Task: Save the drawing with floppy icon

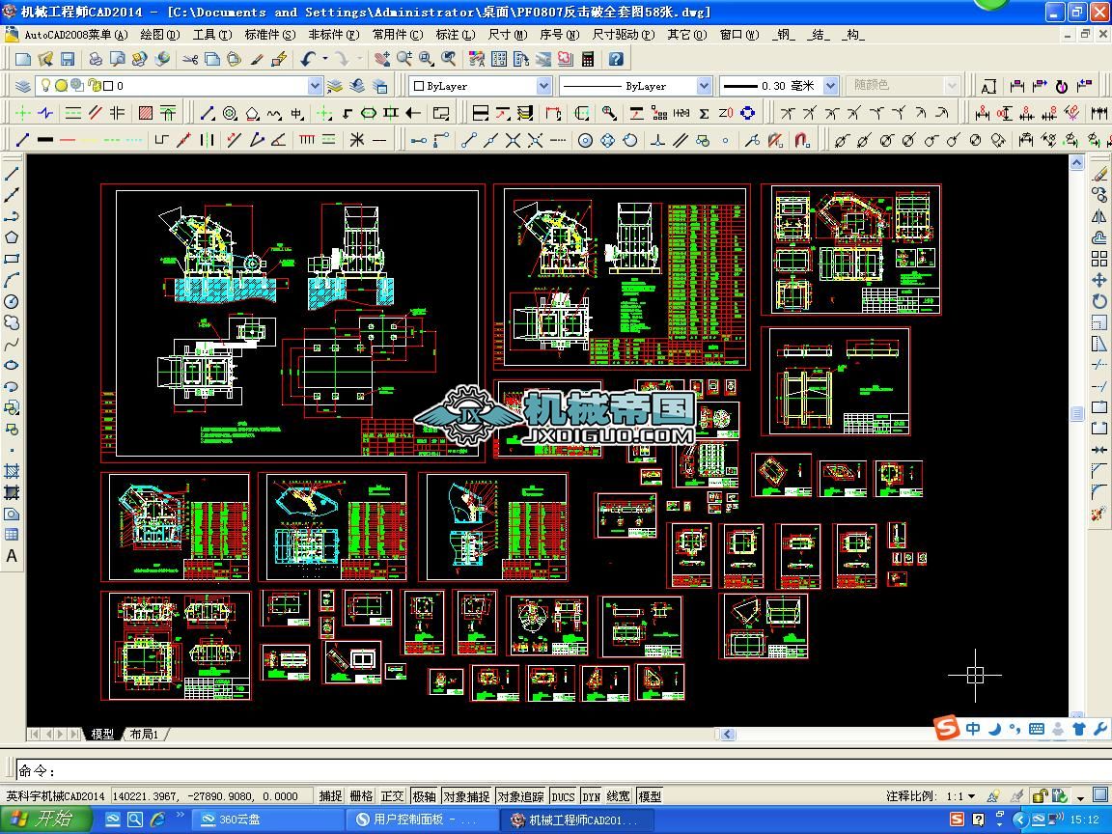Action: pos(68,60)
